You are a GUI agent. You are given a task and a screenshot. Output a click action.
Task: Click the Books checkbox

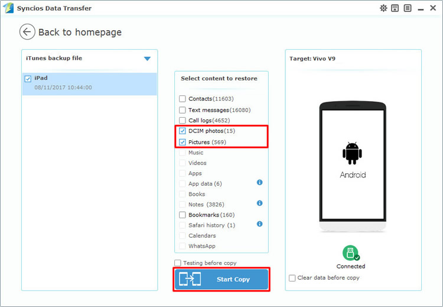click(183, 194)
